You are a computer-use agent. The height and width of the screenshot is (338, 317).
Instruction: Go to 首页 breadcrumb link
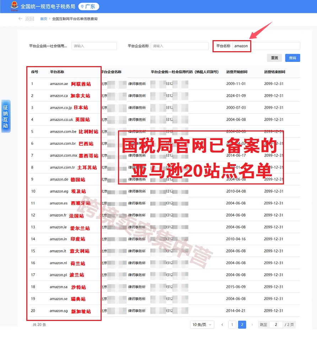[x=43, y=19]
